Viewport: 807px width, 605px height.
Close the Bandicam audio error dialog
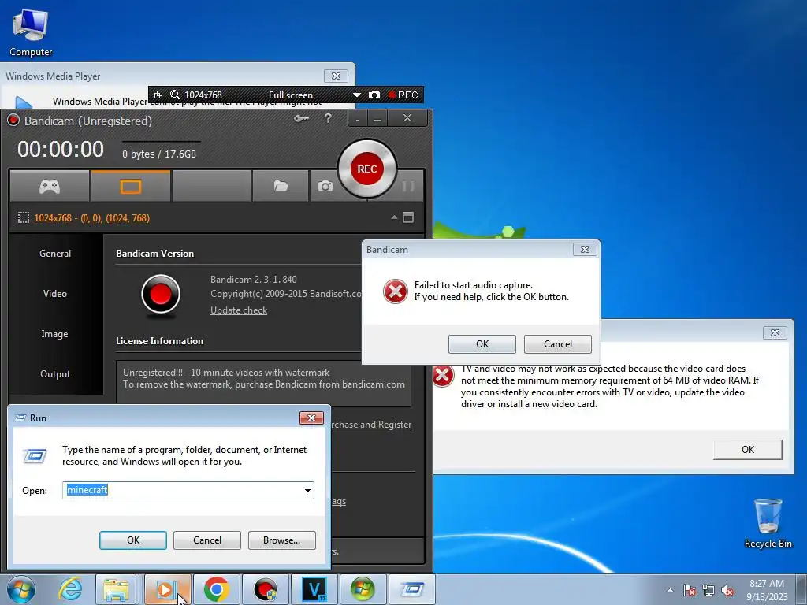(586, 250)
